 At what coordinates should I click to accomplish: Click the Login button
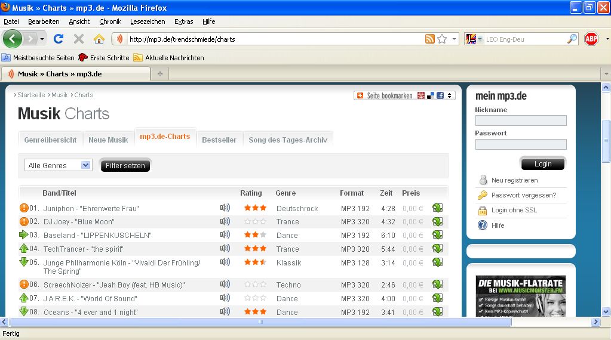pos(543,164)
